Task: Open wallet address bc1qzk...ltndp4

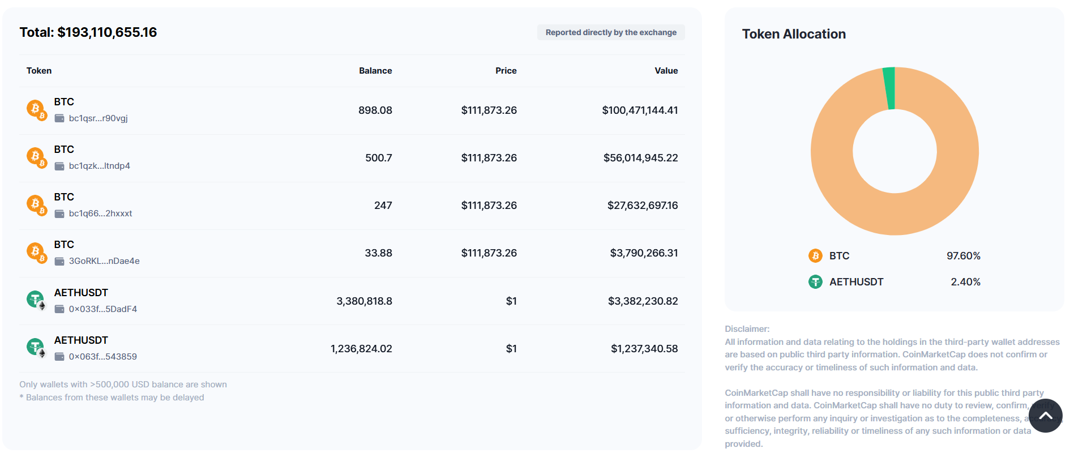Action: click(99, 166)
